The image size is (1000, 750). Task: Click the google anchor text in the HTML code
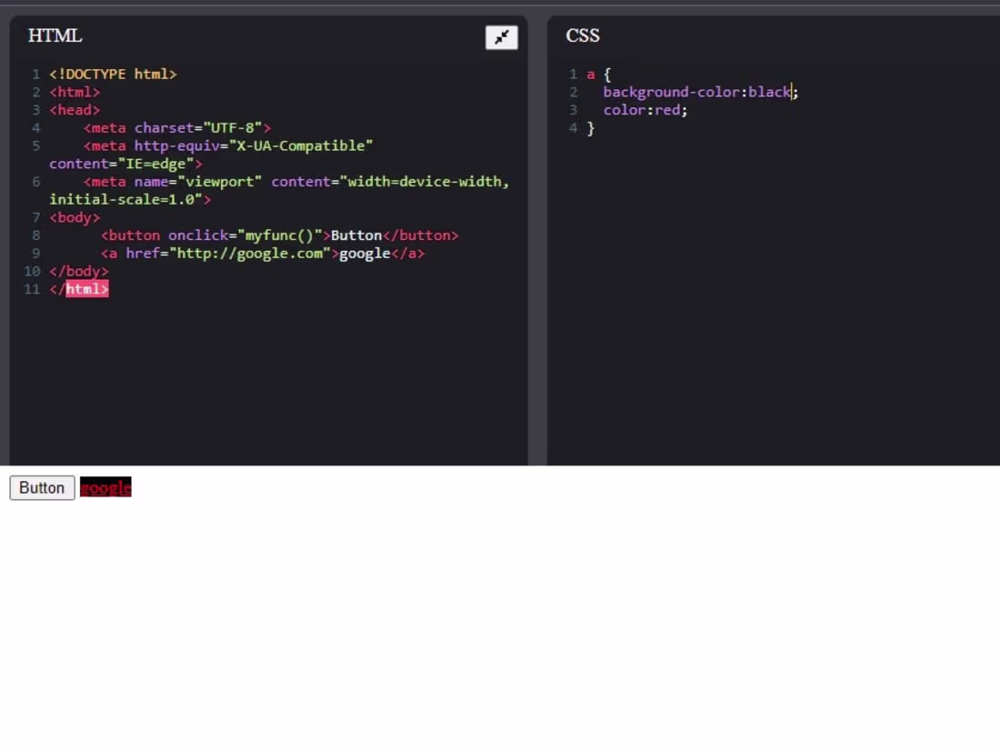[358, 253]
